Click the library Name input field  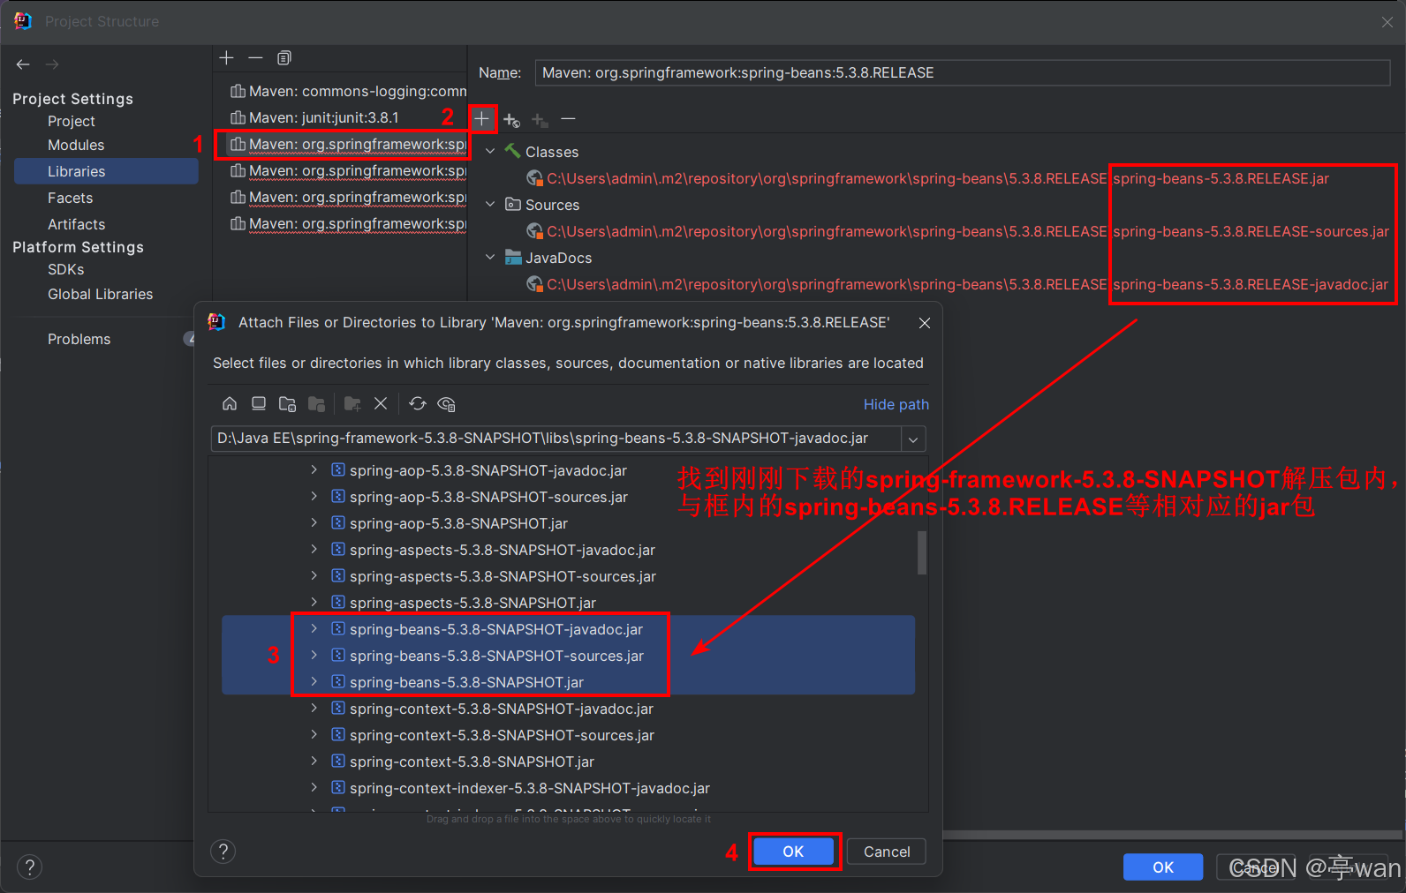click(963, 72)
